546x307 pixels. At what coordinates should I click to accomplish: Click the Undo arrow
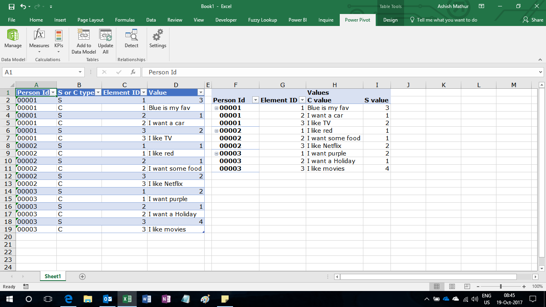[23, 6]
